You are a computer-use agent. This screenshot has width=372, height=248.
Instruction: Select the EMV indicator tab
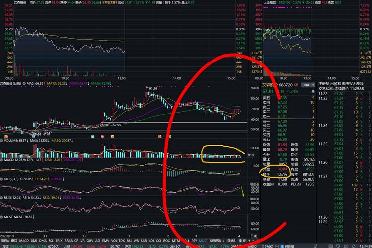tap(106, 241)
